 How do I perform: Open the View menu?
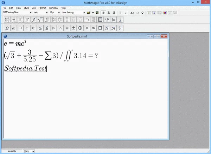pyautogui.click(x=18, y=8)
